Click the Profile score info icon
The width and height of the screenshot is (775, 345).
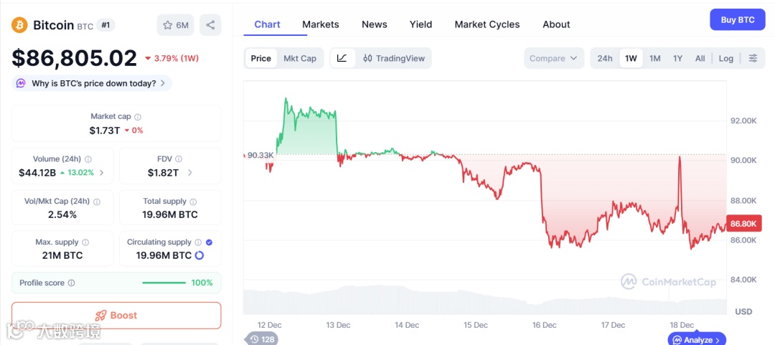click(x=71, y=283)
